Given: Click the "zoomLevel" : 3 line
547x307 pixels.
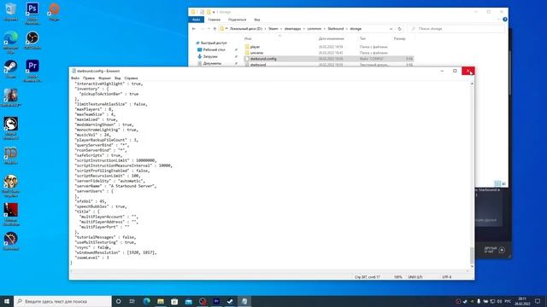Looking at the screenshot, I should pos(91,258).
